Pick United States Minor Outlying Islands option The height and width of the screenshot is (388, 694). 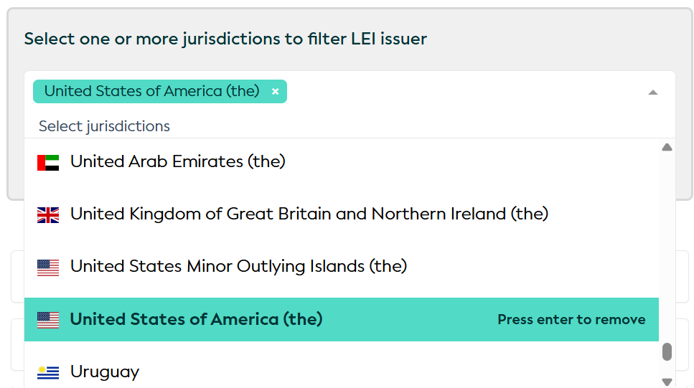(x=238, y=267)
